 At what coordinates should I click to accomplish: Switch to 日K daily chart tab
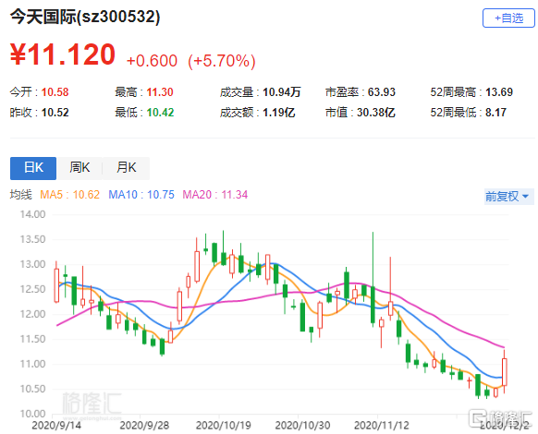point(33,168)
